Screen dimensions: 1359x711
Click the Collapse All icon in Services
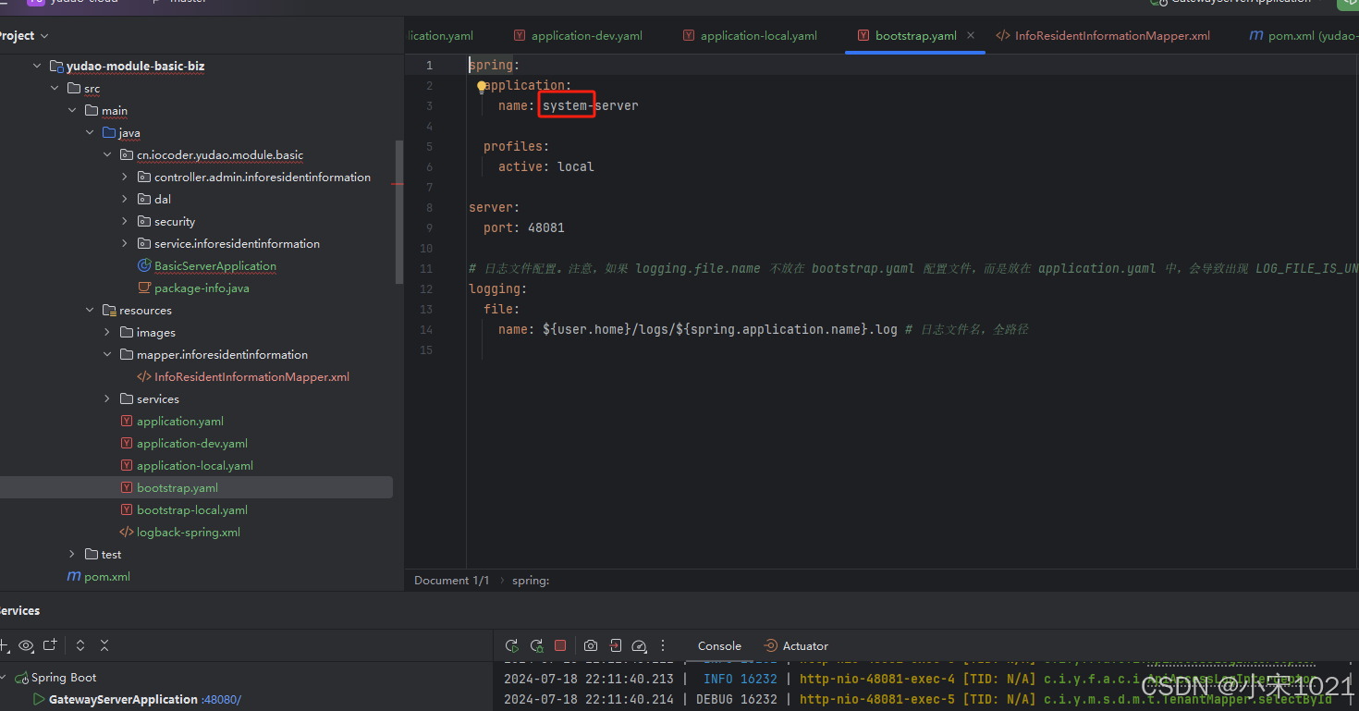[x=104, y=645]
